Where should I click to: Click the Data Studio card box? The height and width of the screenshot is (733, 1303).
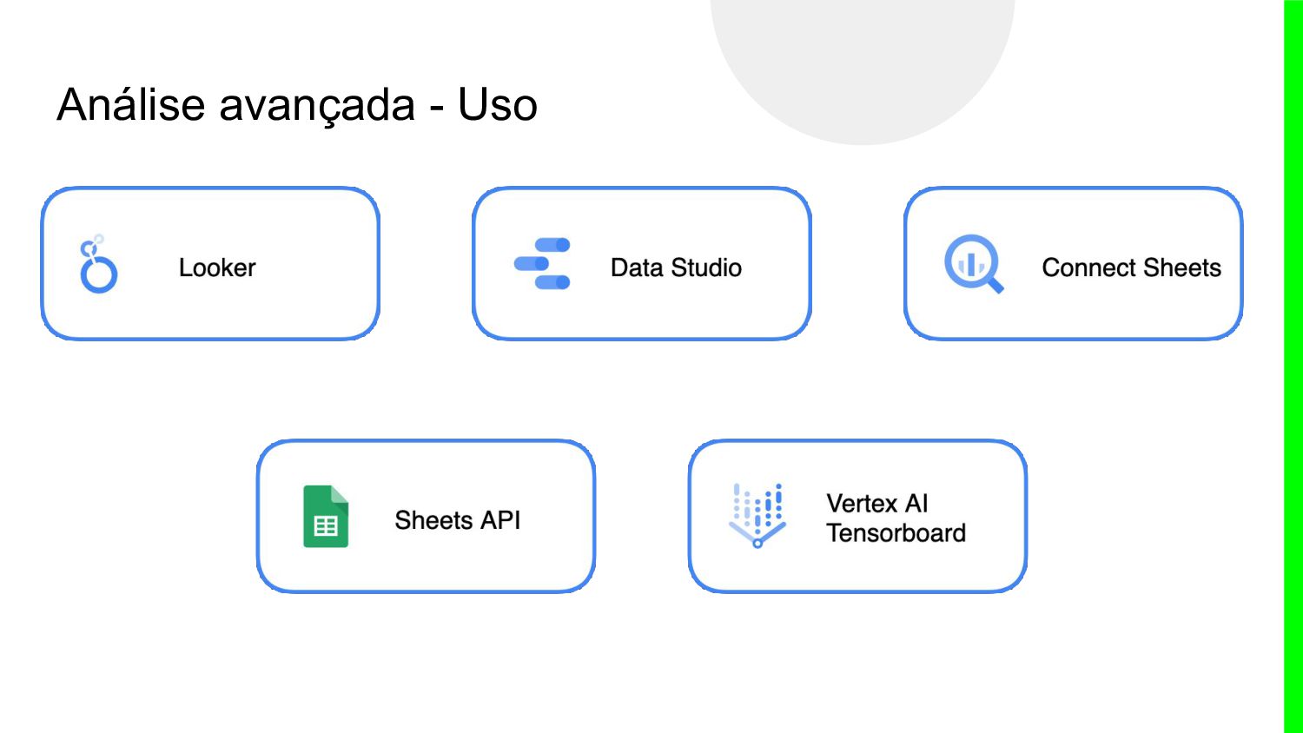[x=641, y=313]
